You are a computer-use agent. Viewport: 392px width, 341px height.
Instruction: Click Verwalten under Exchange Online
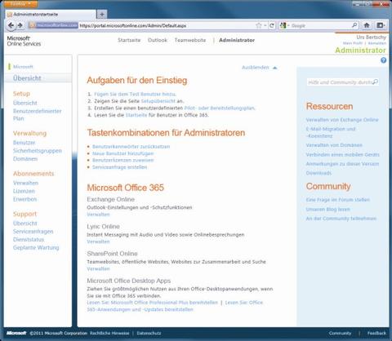pyautogui.click(x=98, y=215)
